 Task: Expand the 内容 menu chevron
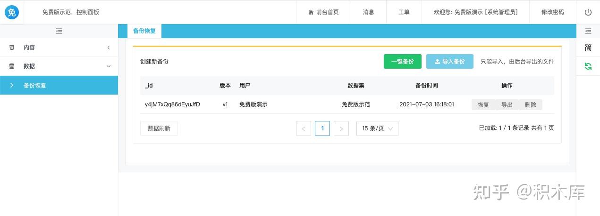[109, 48]
